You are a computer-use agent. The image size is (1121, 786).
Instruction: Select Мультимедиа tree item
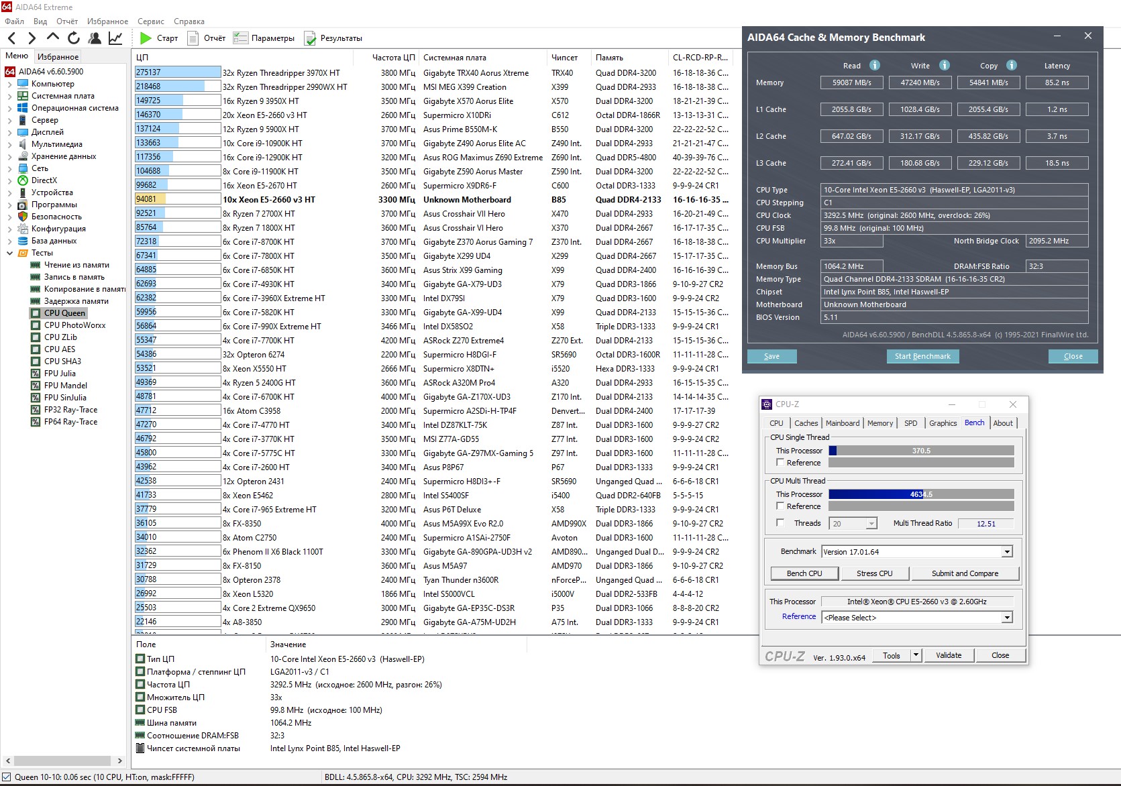pyautogui.click(x=56, y=144)
